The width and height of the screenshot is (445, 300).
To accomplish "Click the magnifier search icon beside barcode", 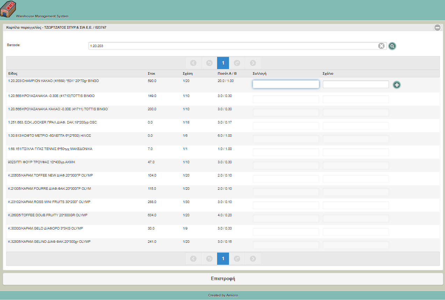I will tap(392, 46).
